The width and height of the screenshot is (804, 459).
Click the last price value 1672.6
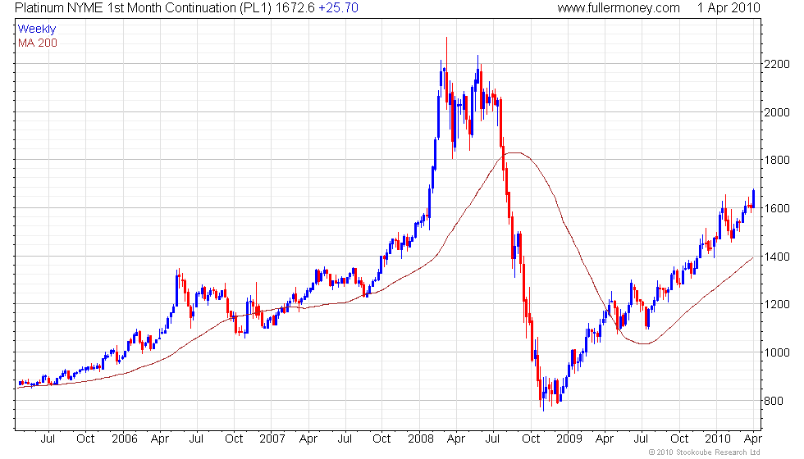point(295,8)
